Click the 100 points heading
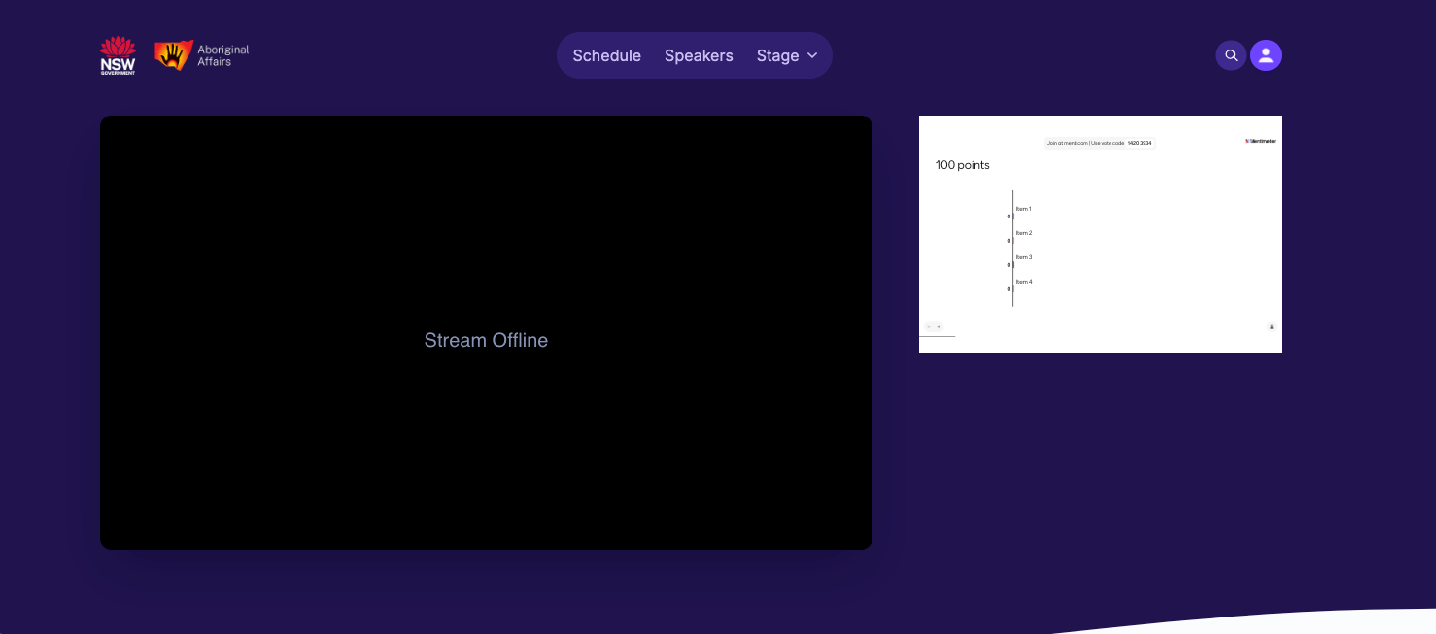Image resolution: width=1436 pixels, height=634 pixels. click(x=963, y=165)
